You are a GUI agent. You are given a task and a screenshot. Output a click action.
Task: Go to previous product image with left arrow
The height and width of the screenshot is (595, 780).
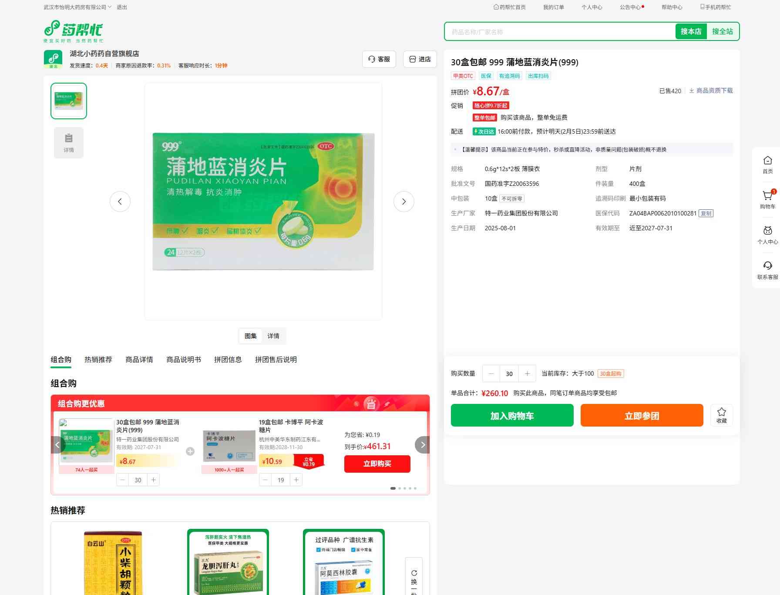tap(120, 202)
